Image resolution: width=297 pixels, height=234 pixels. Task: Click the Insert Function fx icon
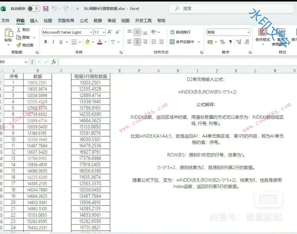tap(53, 62)
